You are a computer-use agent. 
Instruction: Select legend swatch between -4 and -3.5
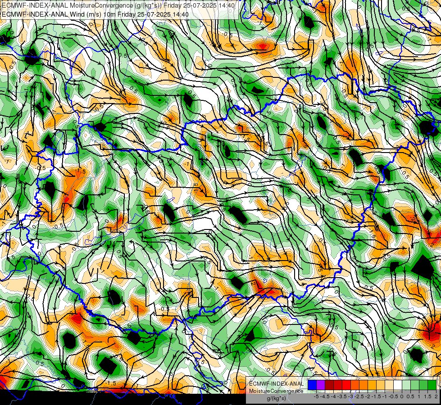click(338, 385)
